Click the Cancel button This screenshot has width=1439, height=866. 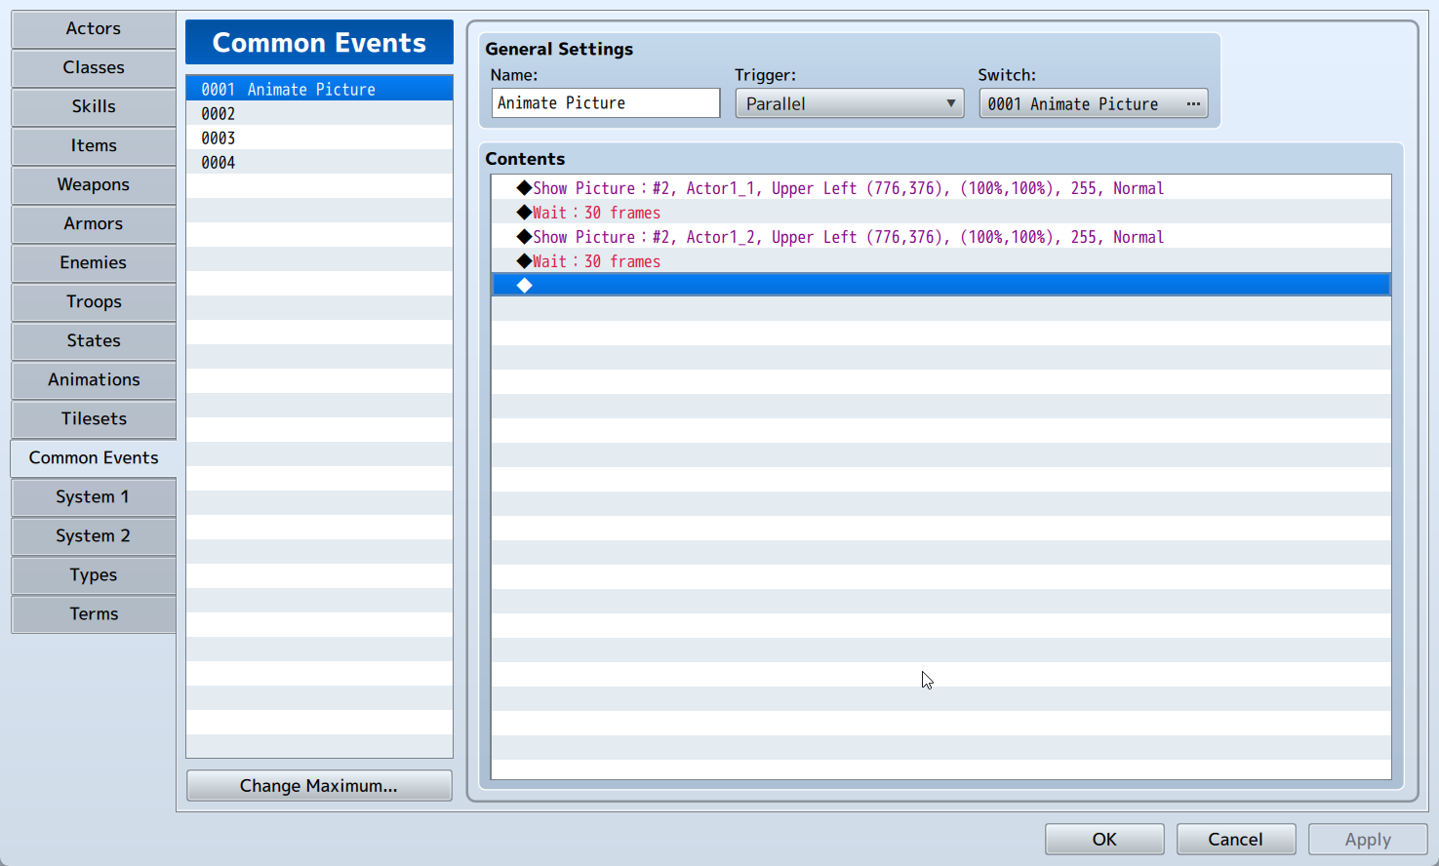coord(1236,839)
